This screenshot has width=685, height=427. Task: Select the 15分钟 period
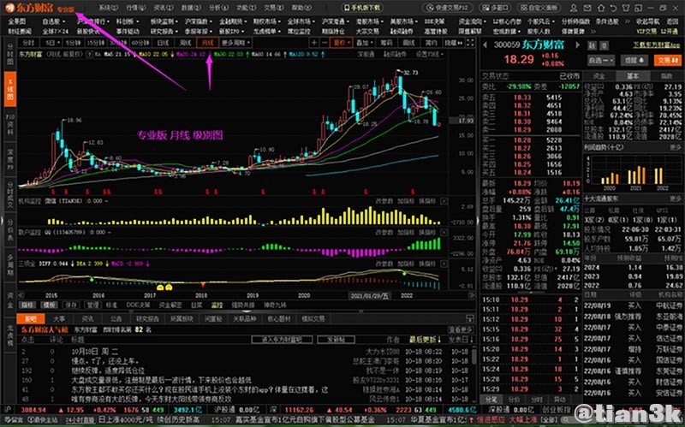click(x=95, y=43)
